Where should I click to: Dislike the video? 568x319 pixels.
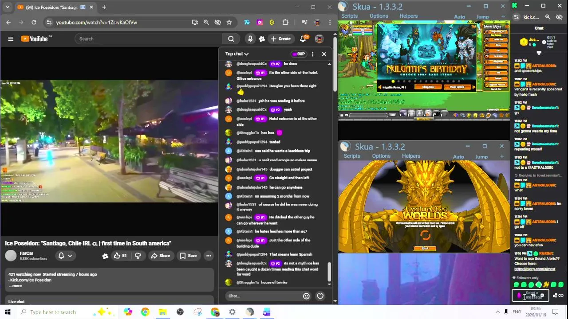[x=138, y=256]
